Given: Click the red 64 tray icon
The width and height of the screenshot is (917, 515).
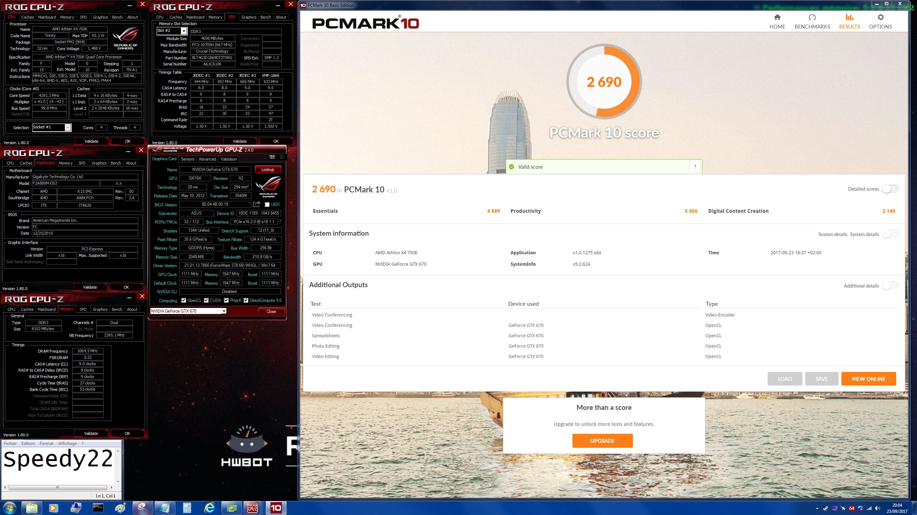Looking at the screenshot, I should point(852,508).
